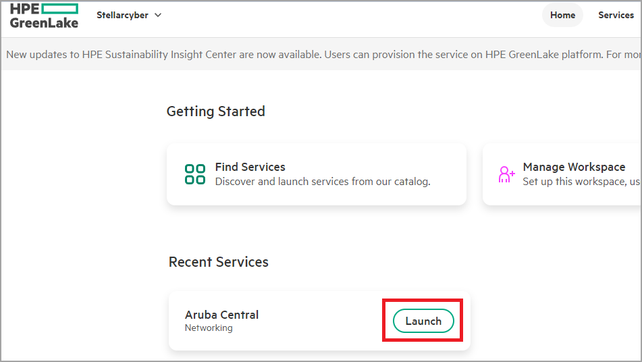Open the Manage Workspace card title

[x=574, y=167]
